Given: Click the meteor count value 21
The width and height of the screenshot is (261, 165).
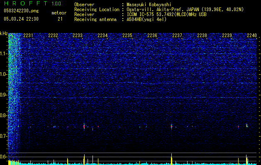Looking at the screenshot, I should coord(60,19).
